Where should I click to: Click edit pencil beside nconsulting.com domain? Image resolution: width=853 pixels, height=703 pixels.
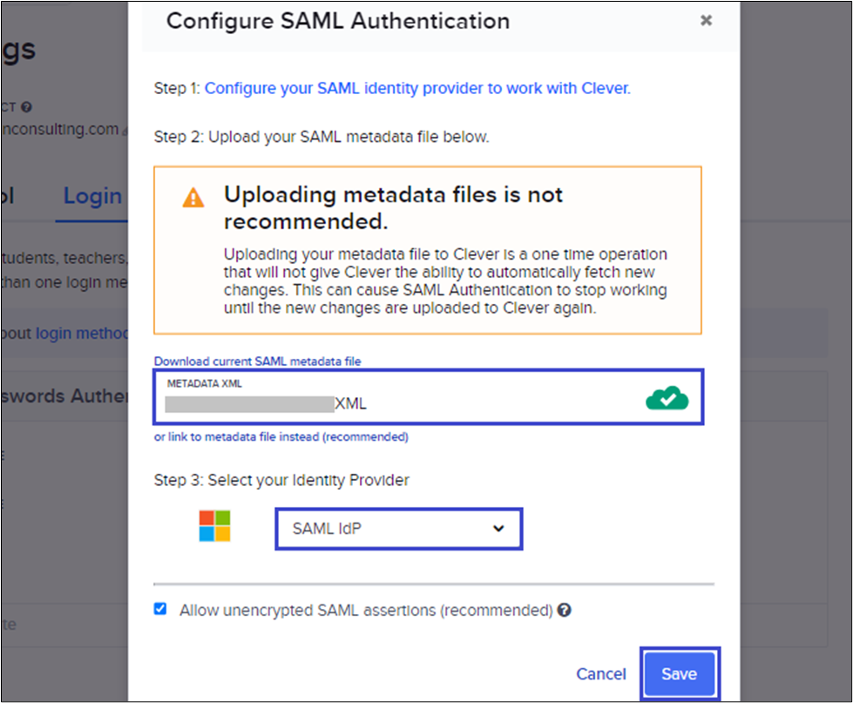[x=125, y=131]
